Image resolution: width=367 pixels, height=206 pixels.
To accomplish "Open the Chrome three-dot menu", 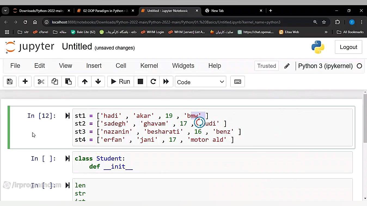I will click(x=362, y=22).
